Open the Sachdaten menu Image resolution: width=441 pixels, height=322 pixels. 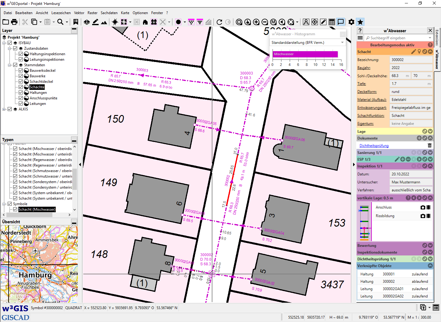(109, 13)
